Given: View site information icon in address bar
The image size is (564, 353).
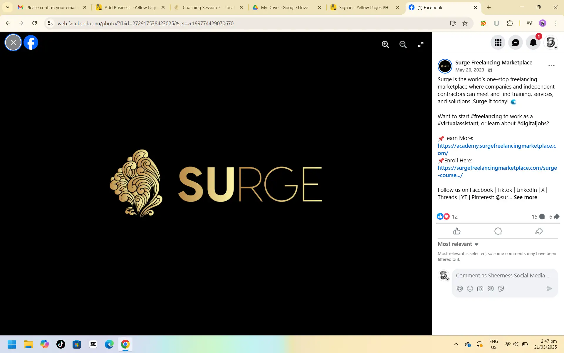Looking at the screenshot, I should (50, 23).
